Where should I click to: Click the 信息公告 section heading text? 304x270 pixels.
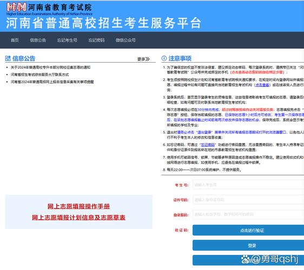click(x=24, y=58)
